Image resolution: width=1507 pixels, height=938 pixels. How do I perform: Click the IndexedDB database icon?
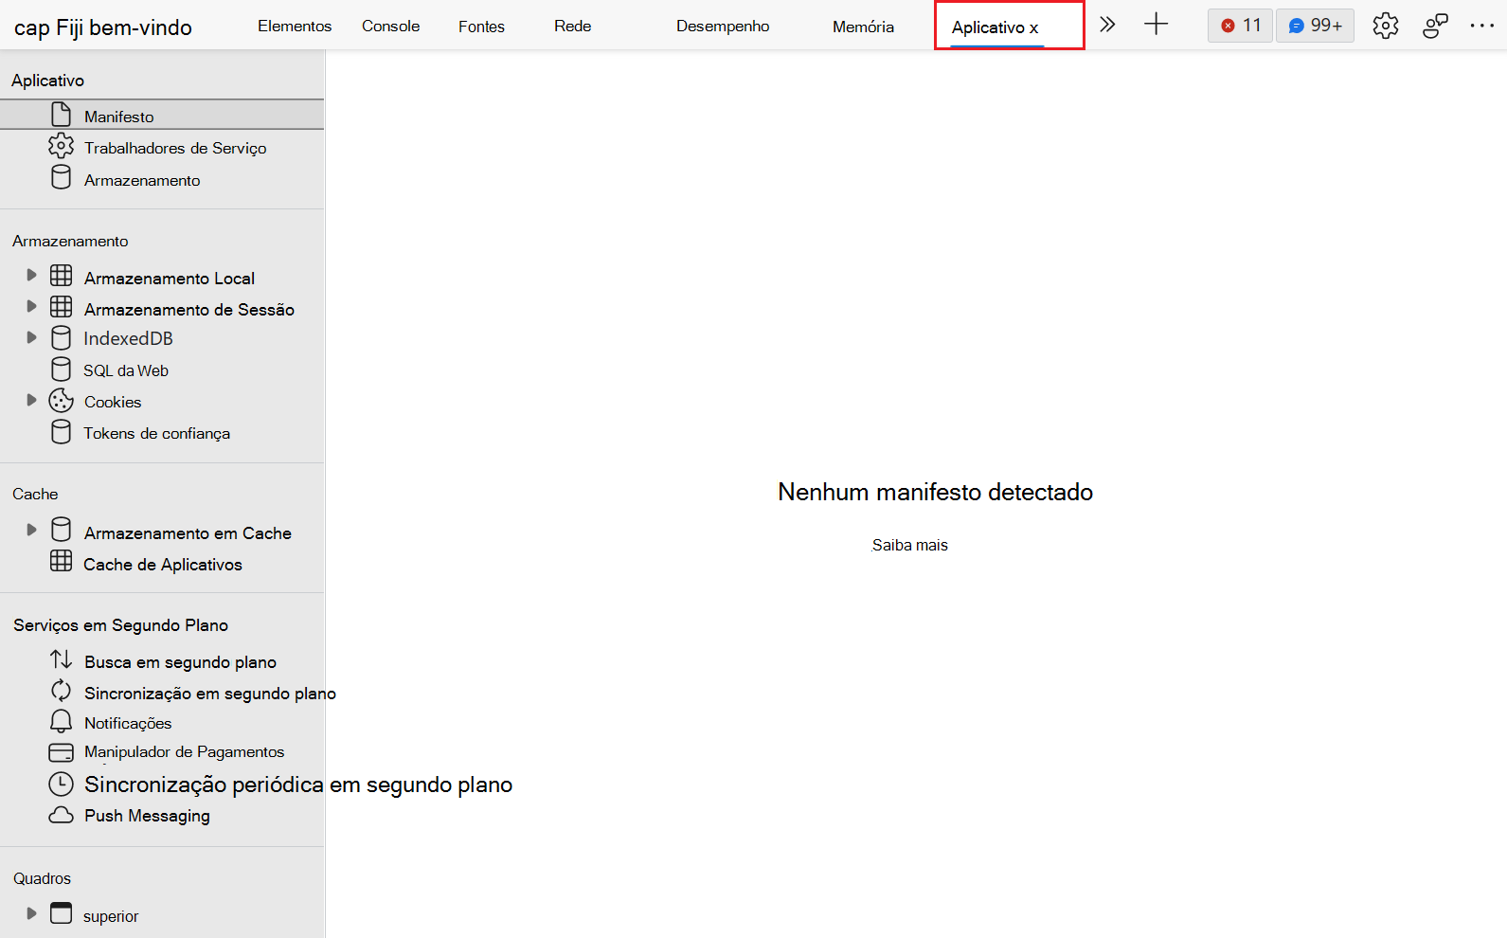(61, 338)
